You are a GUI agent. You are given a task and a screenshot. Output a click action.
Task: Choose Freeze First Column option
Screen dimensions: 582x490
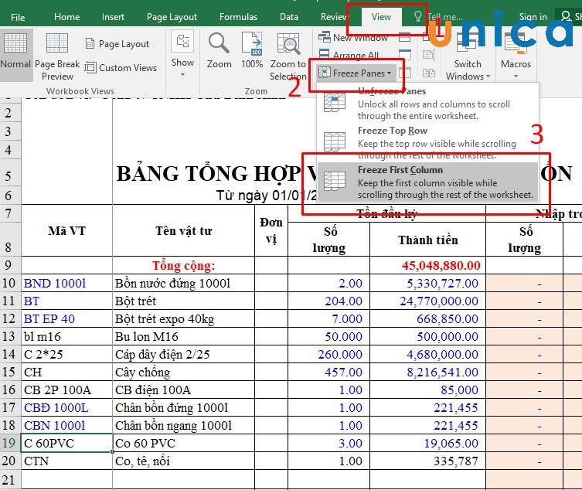coord(427,182)
